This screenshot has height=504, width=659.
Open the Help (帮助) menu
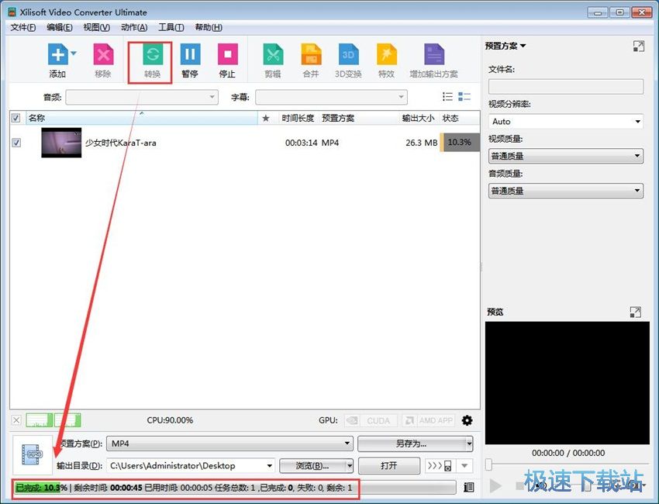tap(209, 27)
